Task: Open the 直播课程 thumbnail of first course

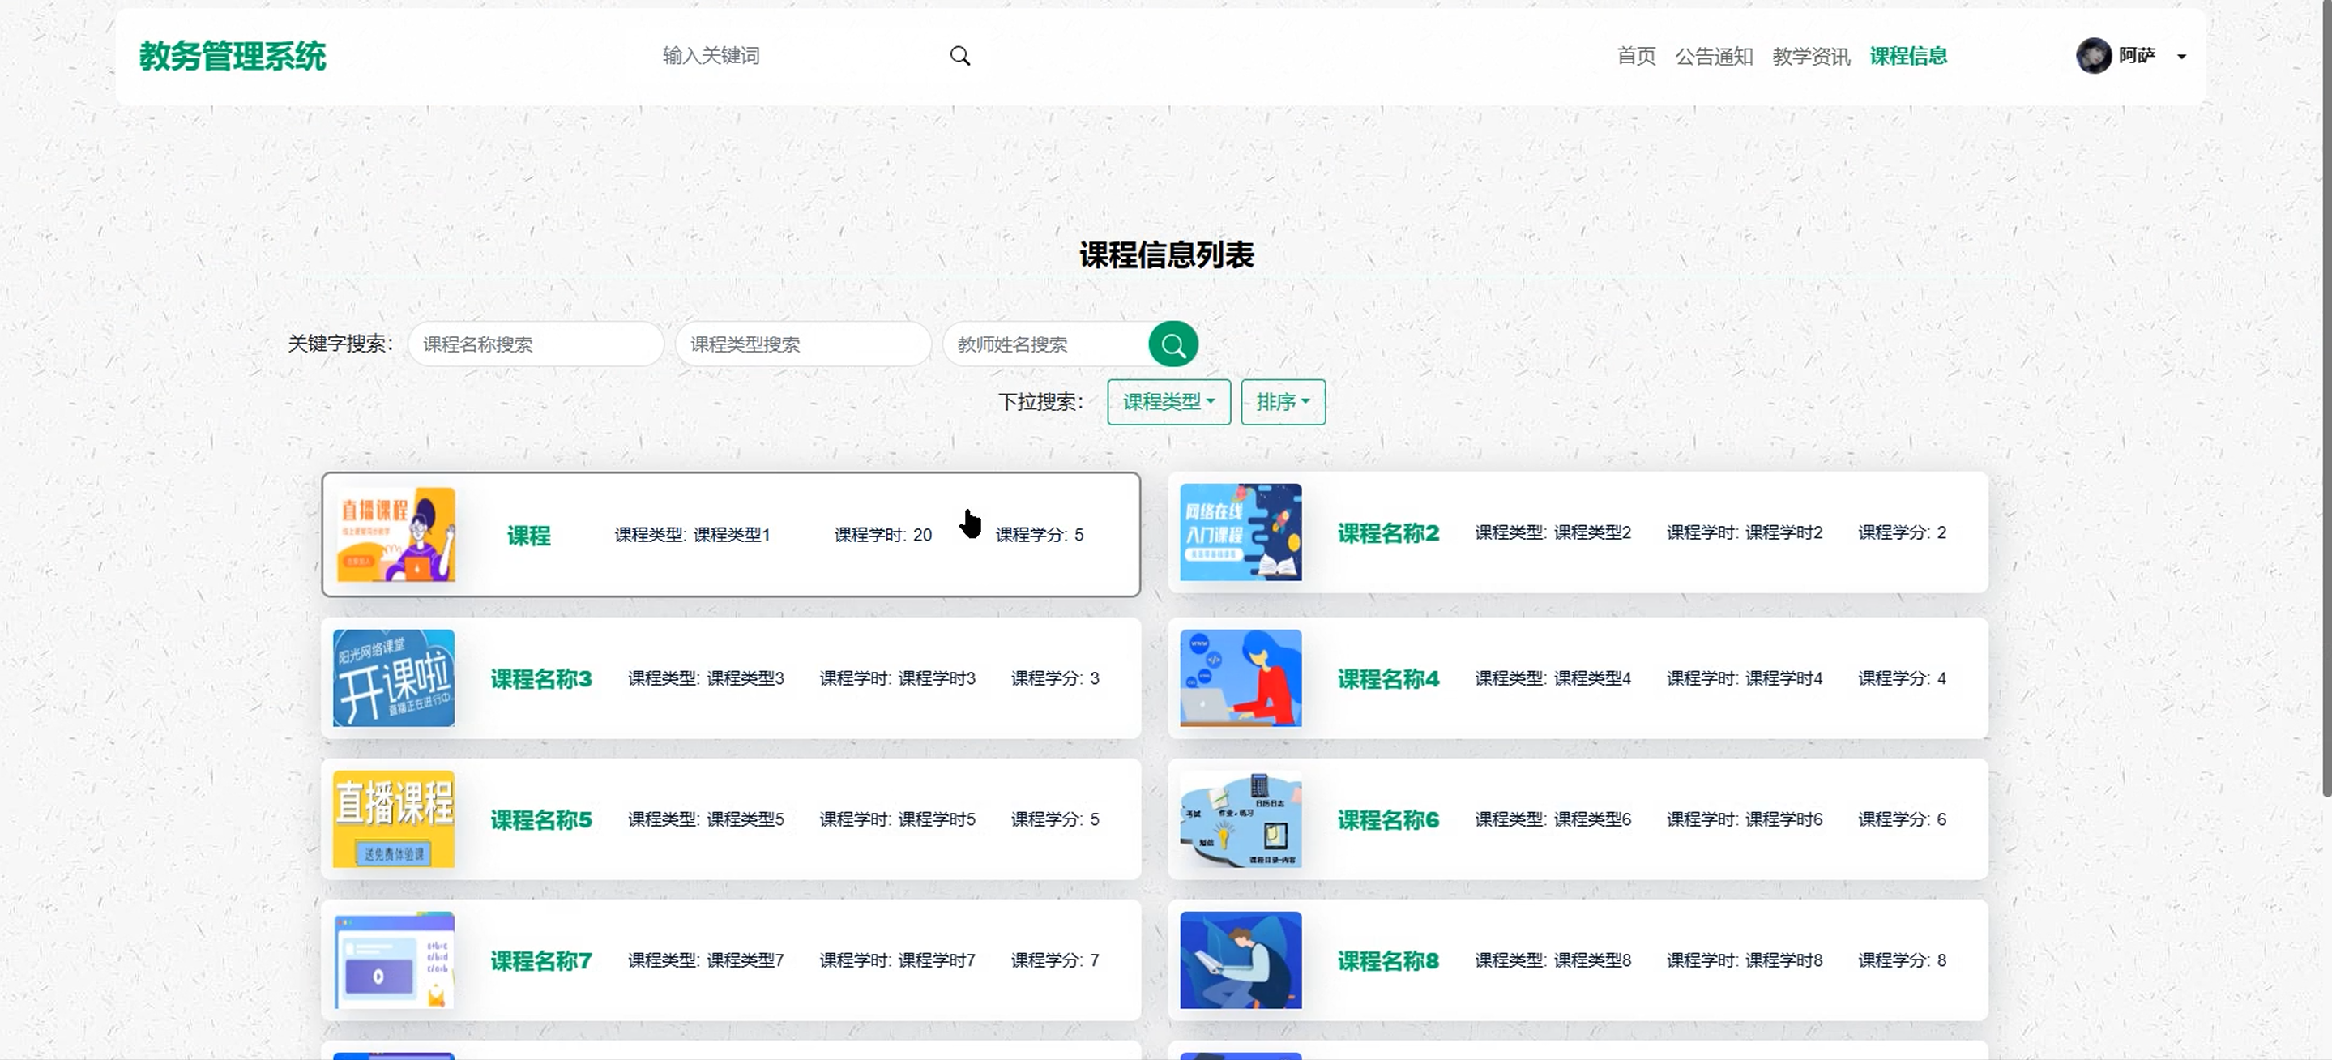Action: point(395,534)
